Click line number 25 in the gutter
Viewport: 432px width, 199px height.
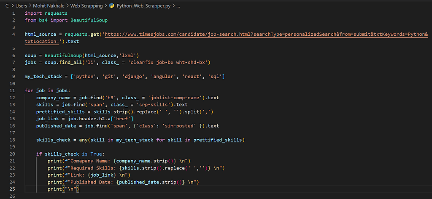(x=13, y=189)
